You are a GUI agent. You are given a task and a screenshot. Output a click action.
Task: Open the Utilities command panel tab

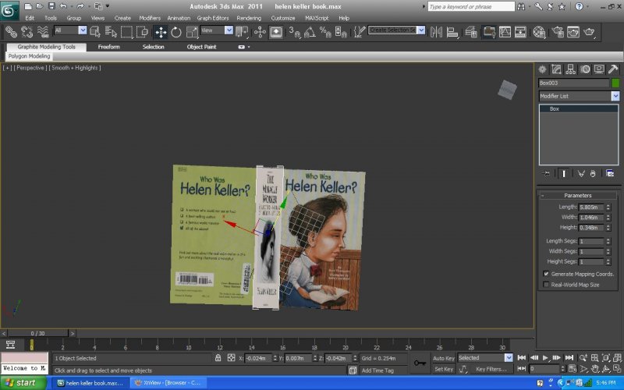tap(613, 69)
